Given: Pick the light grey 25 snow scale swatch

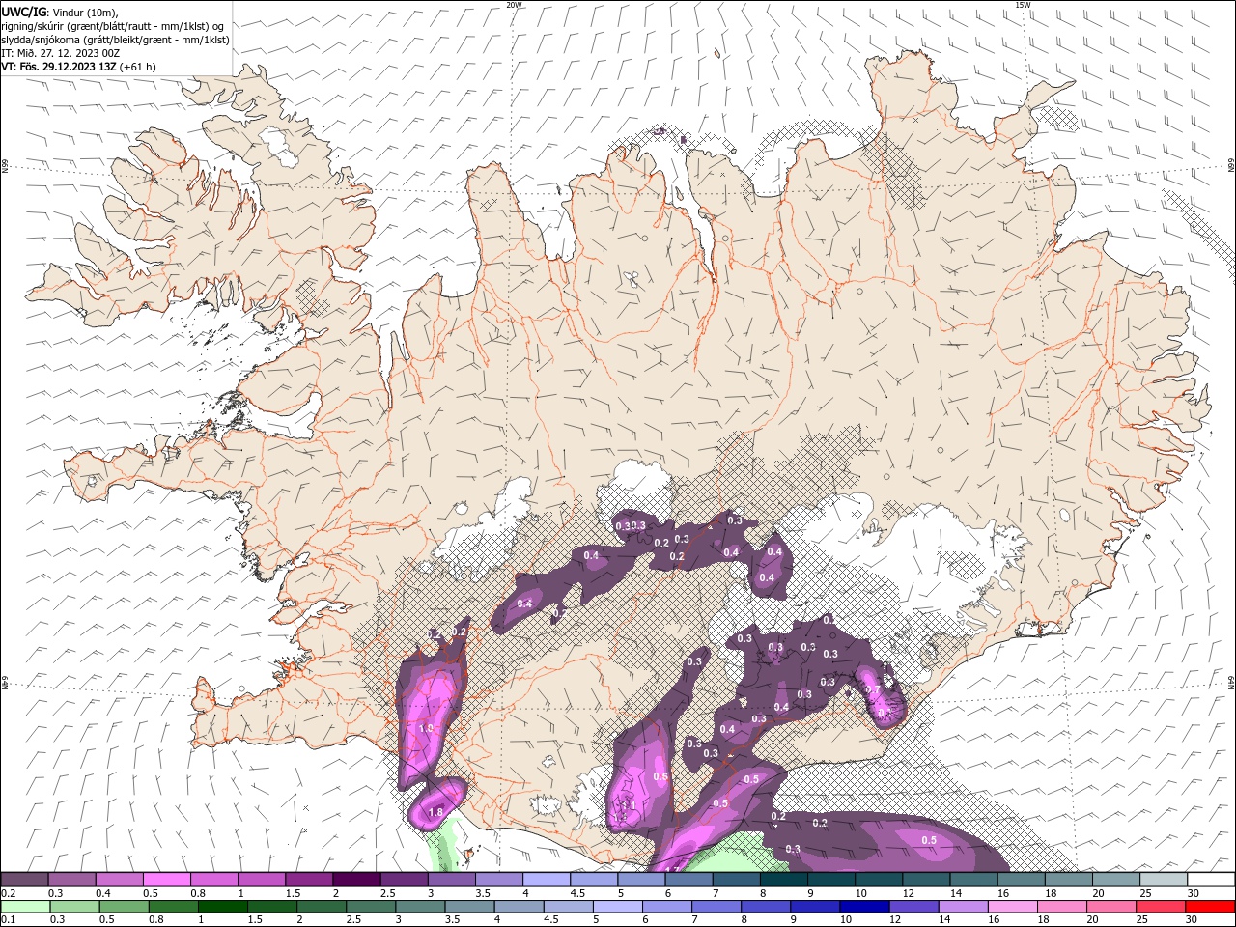Looking at the screenshot, I should pyautogui.click(x=1164, y=879).
